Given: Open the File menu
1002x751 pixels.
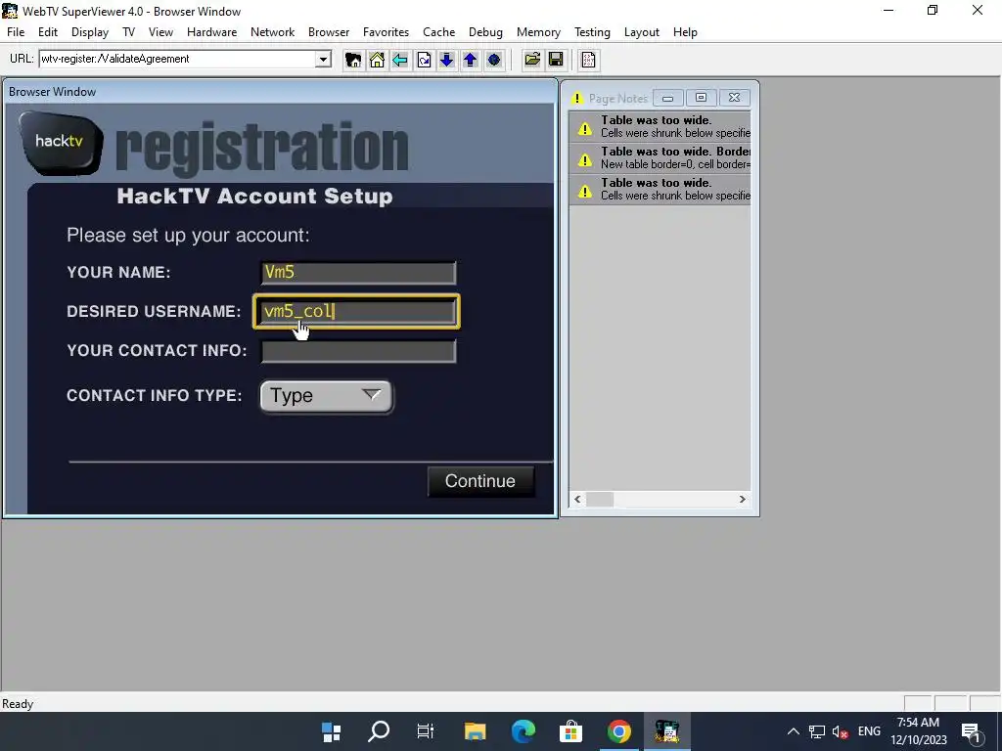Looking at the screenshot, I should point(16,32).
